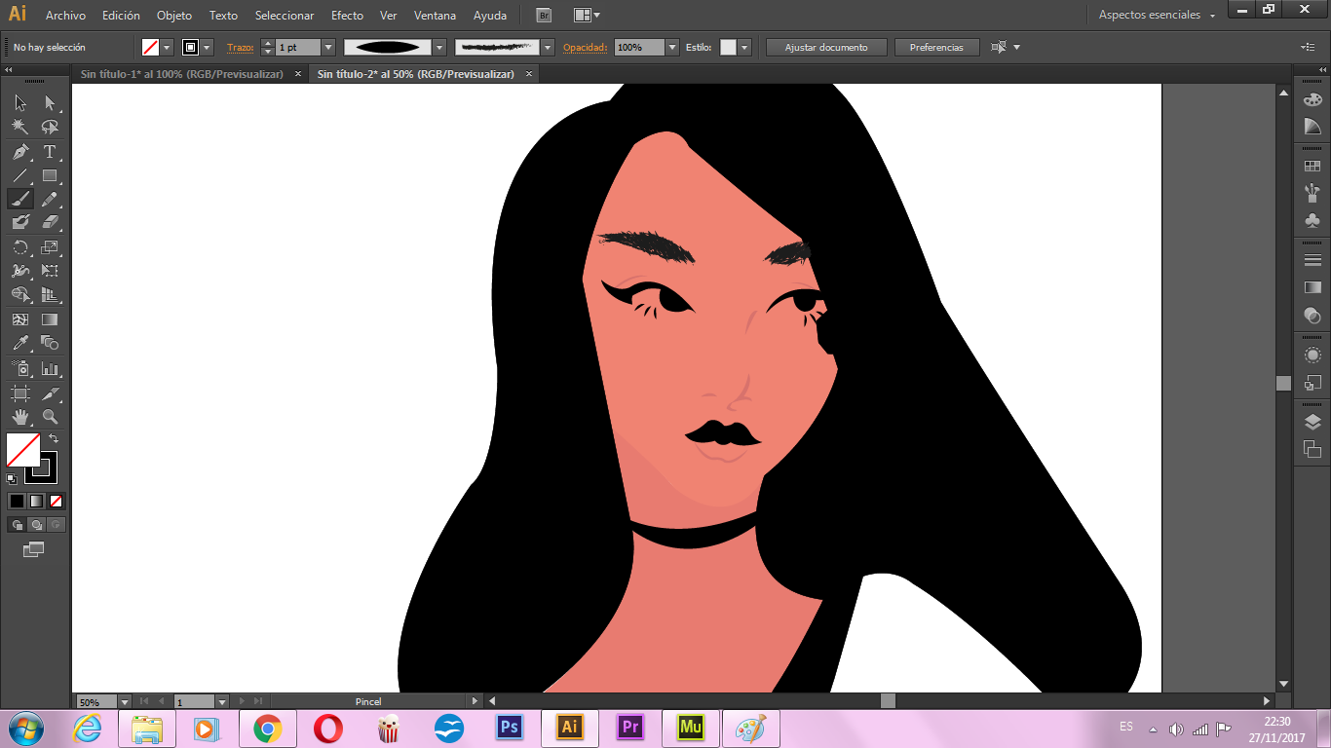This screenshot has width=1331, height=748.
Task: Select the Line Segment tool
Action: [20, 175]
